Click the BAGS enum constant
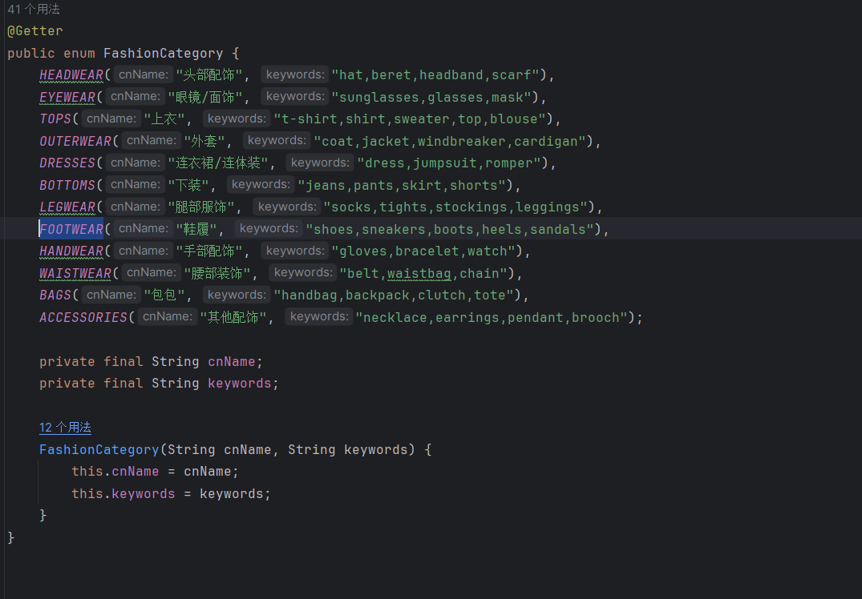The height and width of the screenshot is (599, 862). (55, 295)
